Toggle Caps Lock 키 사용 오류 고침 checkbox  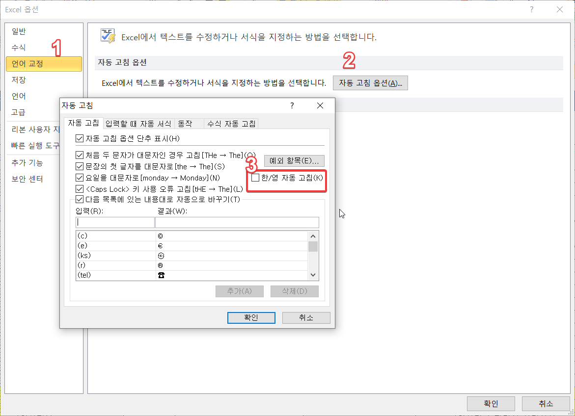[x=80, y=189]
